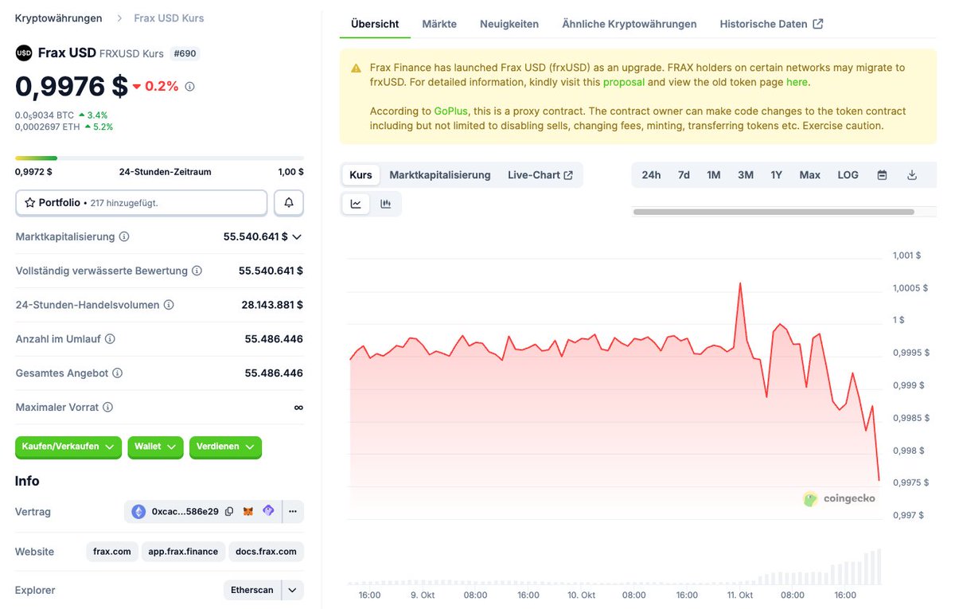Visit the frax.com website link

pos(112,552)
